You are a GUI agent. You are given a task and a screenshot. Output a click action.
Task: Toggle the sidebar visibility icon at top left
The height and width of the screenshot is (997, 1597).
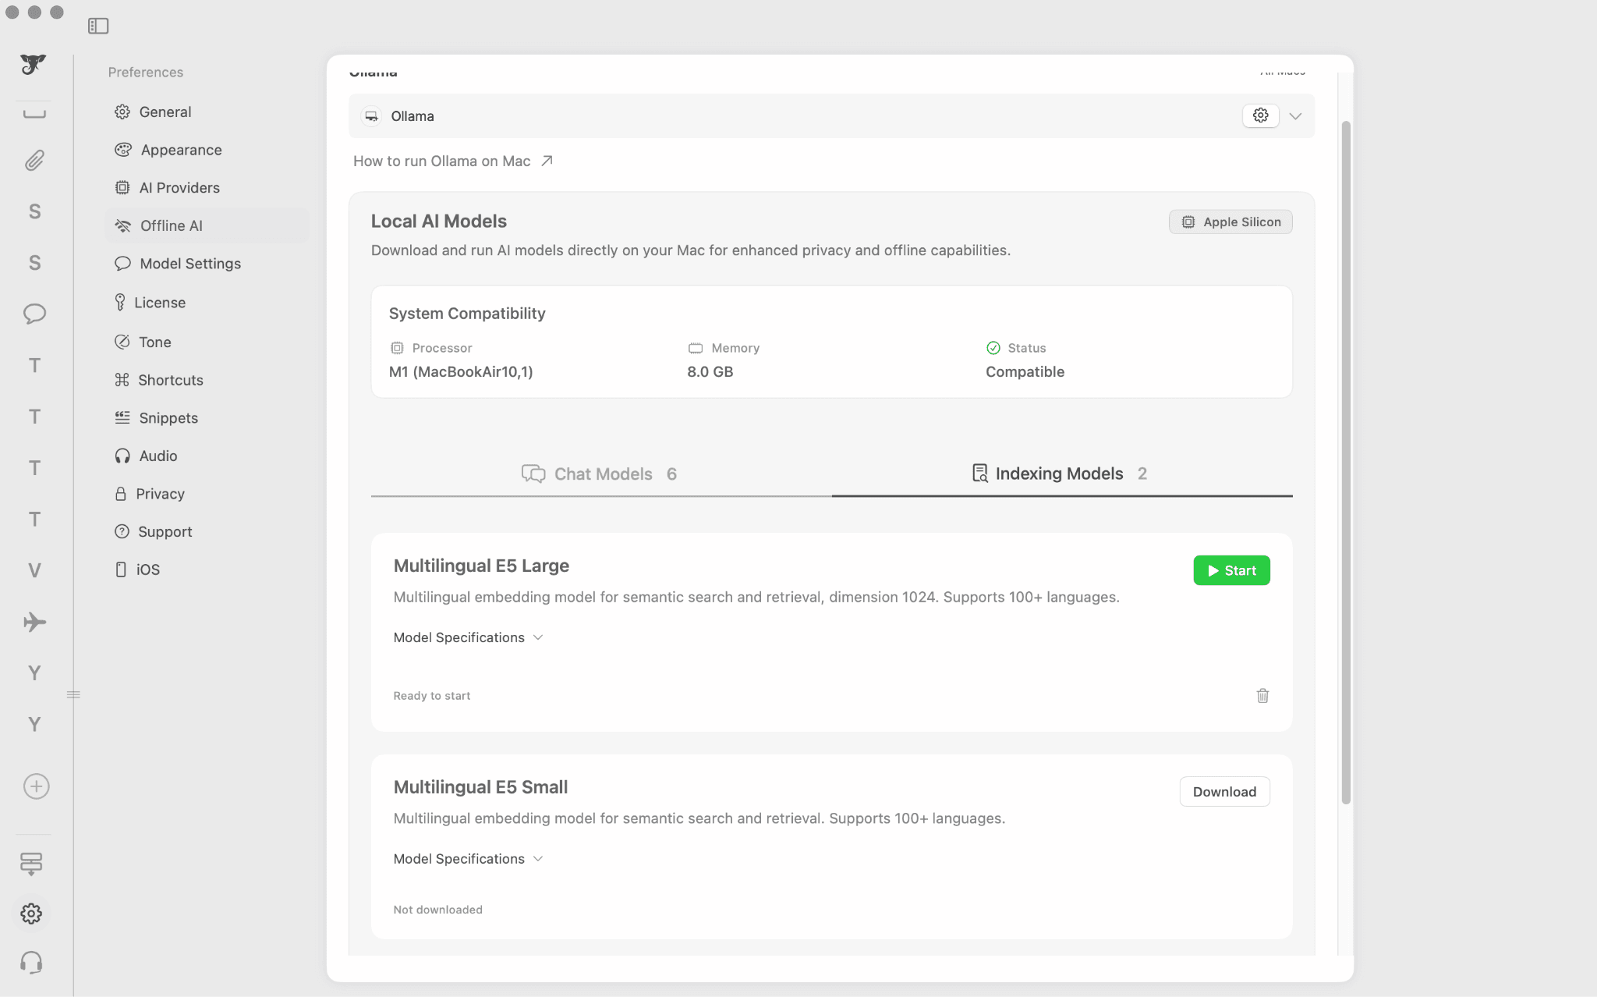pyautogui.click(x=98, y=25)
